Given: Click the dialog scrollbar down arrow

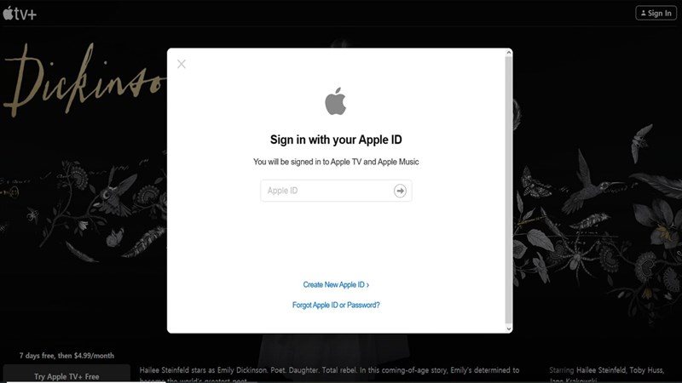Looking at the screenshot, I should click(508, 329).
